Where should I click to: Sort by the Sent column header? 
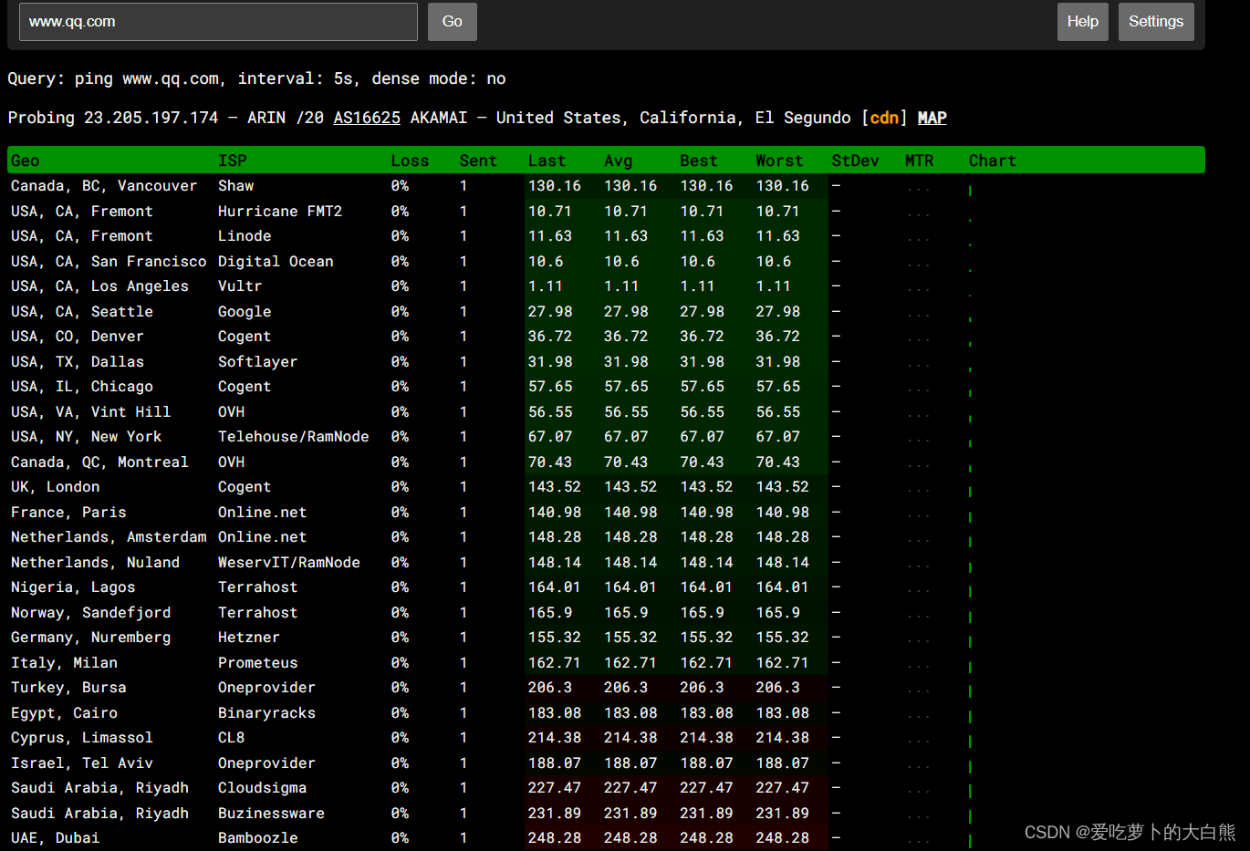pos(478,161)
